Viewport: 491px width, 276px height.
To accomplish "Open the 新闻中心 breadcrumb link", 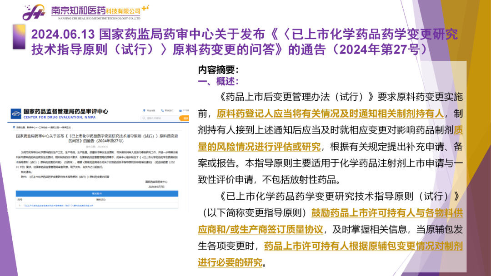I will tap(31, 128).
